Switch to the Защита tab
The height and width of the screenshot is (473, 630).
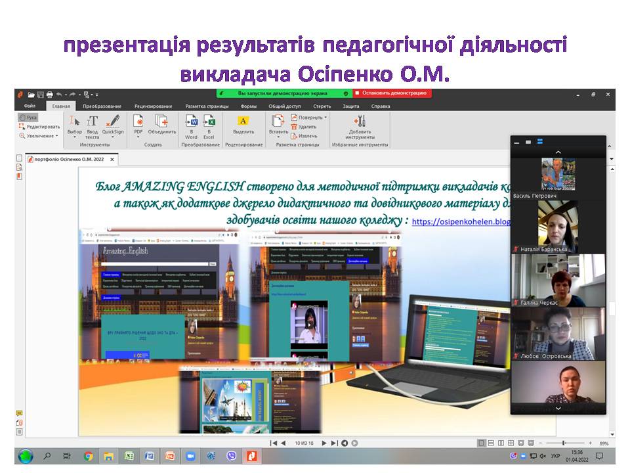click(x=350, y=106)
